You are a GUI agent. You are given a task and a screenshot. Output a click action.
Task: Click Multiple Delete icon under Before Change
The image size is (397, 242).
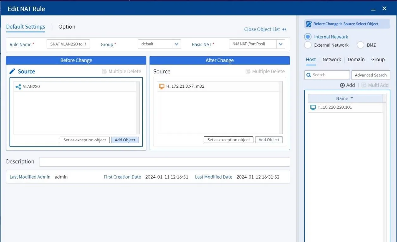click(104, 72)
